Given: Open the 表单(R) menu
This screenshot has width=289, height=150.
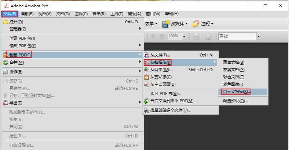Looking at the screenshot, I should tap(99, 14).
